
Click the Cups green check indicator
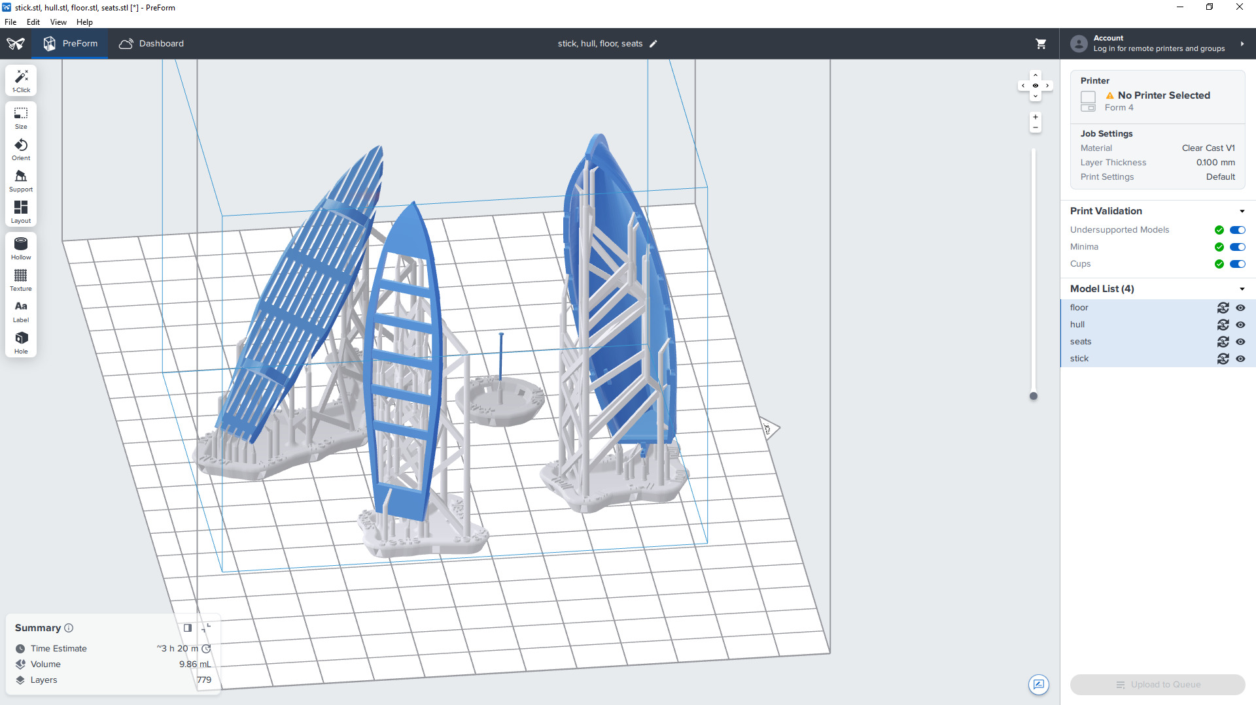tap(1219, 264)
